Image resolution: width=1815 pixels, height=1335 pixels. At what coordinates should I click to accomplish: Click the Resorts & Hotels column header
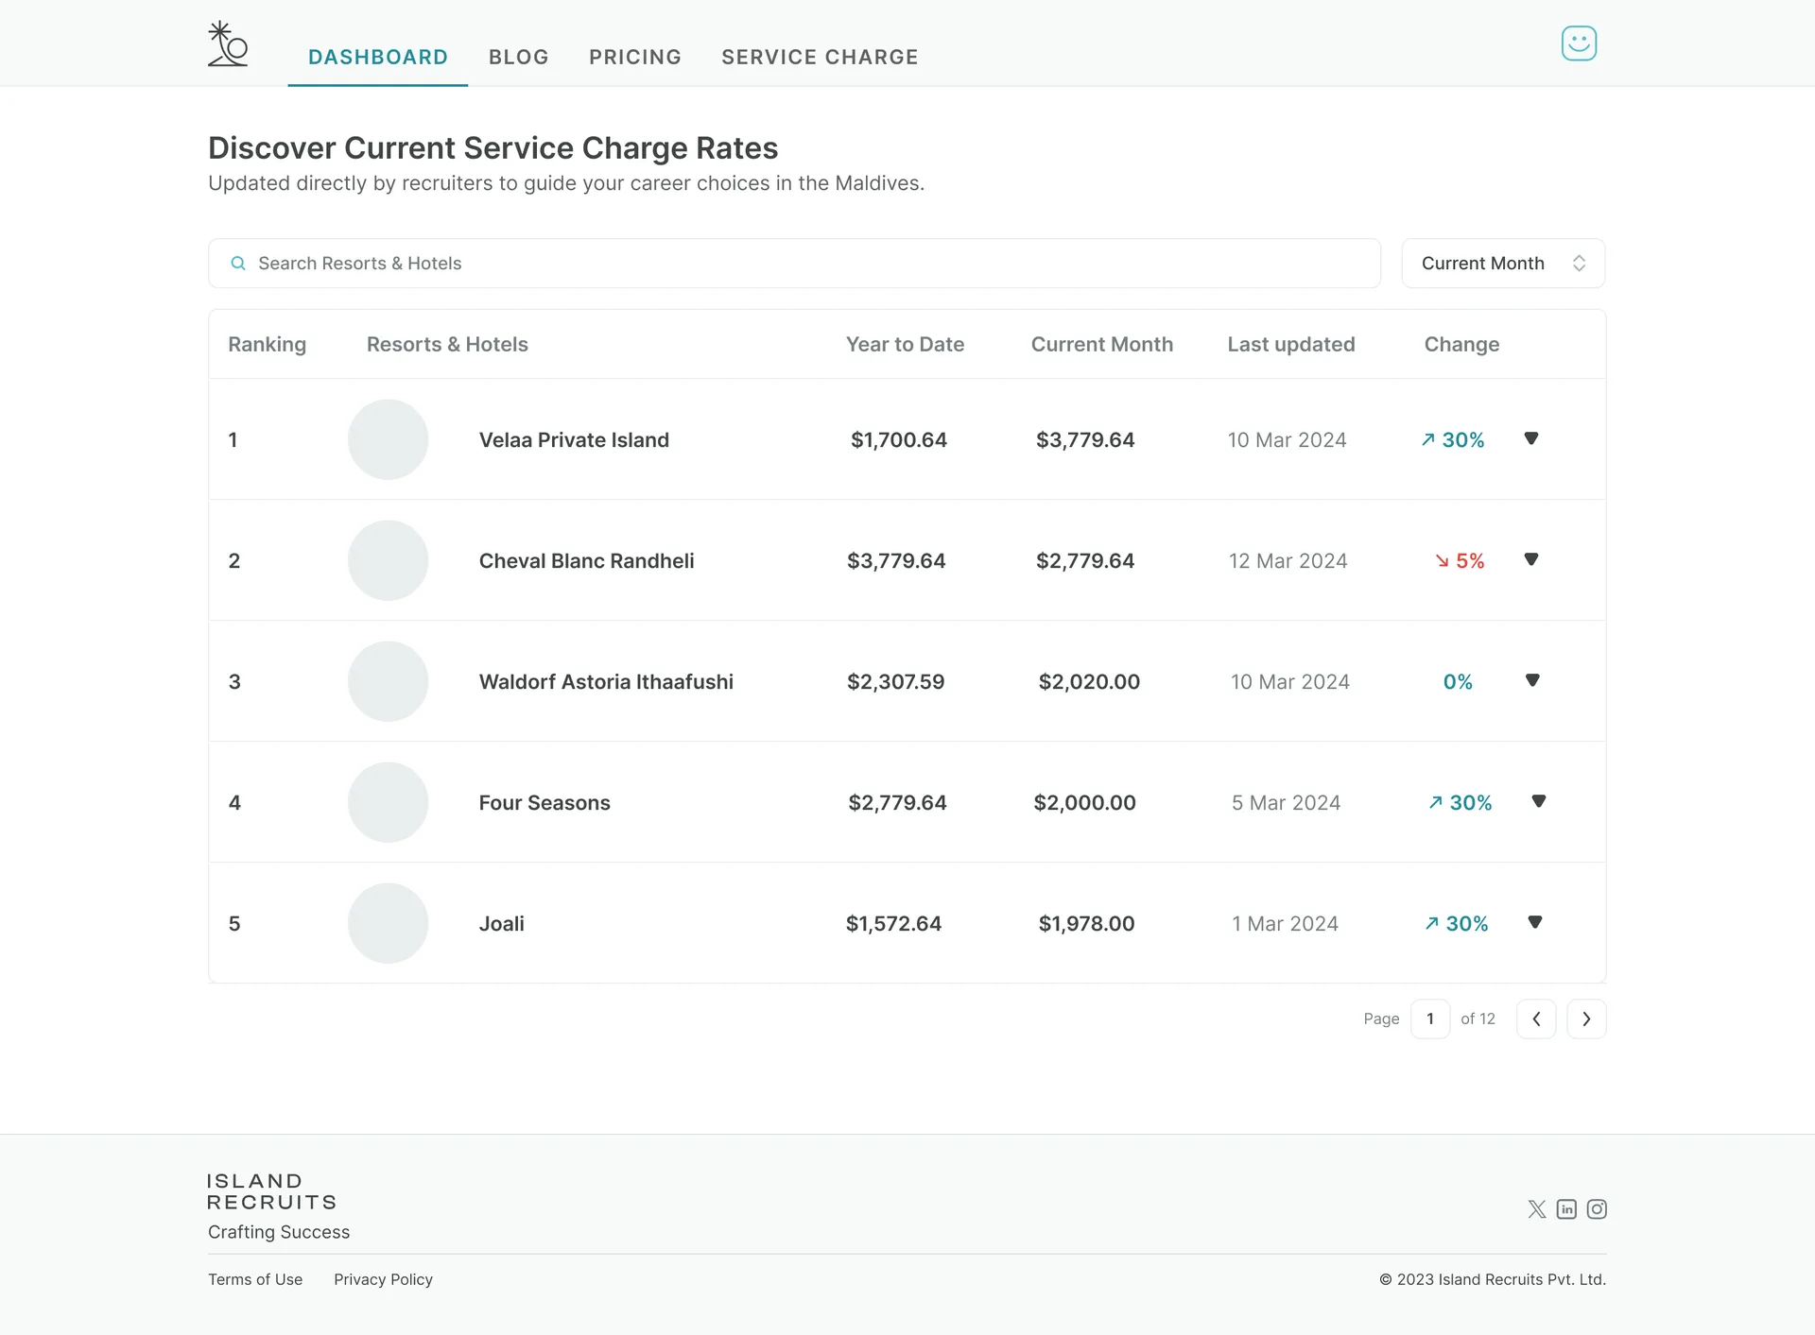(x=447, y=344)
